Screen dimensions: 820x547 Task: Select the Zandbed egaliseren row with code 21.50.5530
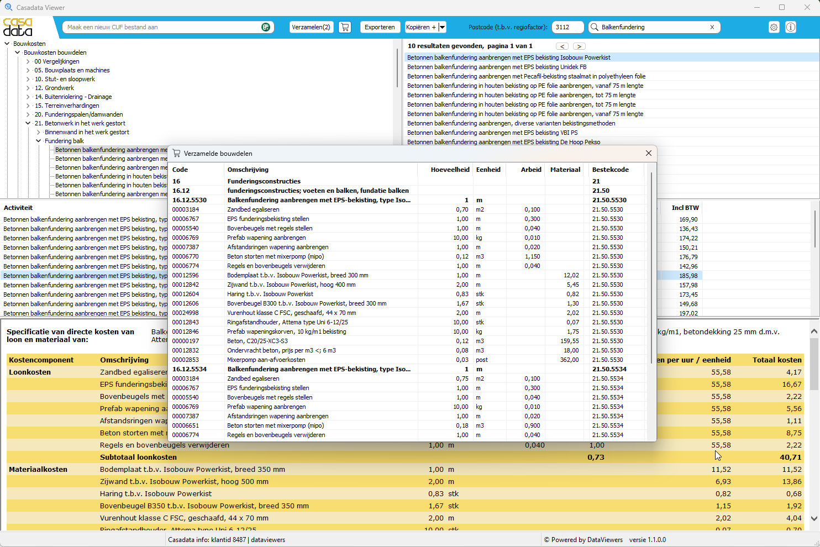click(x=408, y=209)
